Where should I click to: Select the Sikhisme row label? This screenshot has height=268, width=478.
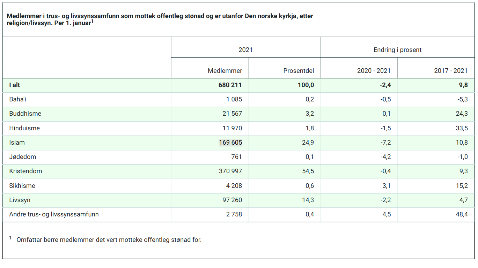coord(22,186)
